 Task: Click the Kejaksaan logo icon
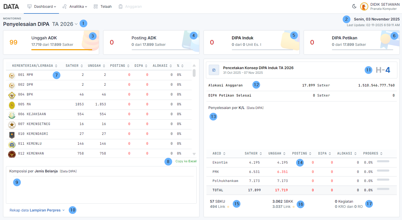(x=12, y=115)
